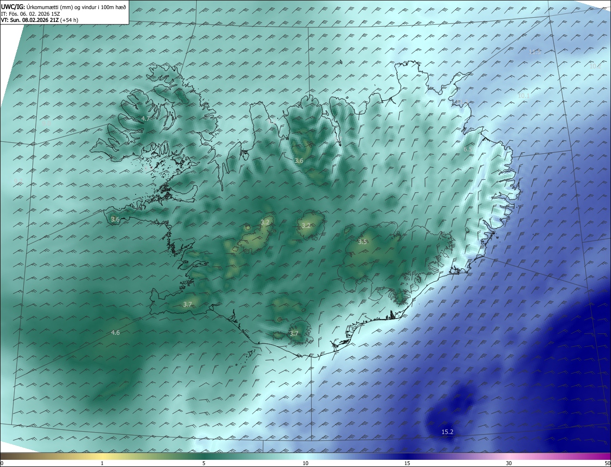Click the faint 10.2 value offshore
The height and width of the screenshot is (467, 611).
[595, 66]
